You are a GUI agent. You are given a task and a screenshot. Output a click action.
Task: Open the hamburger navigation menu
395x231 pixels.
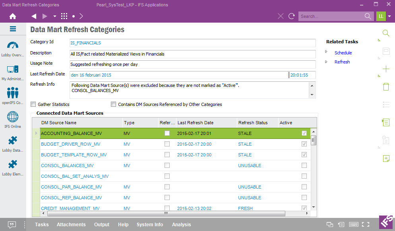[x=13, y=29]
